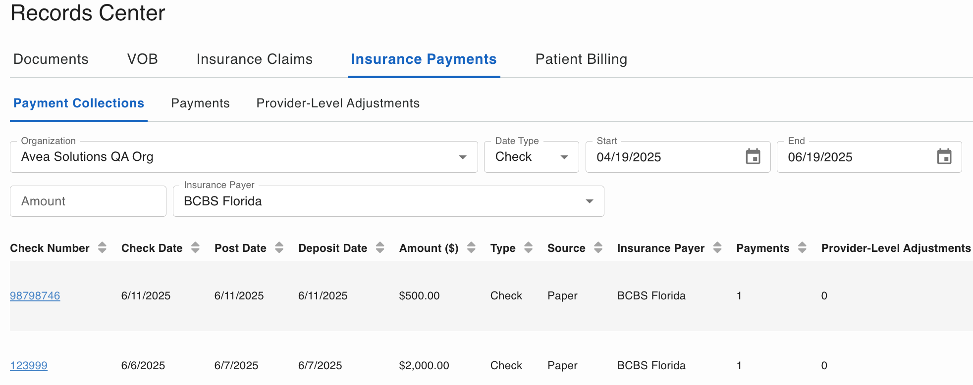Sort by Type column arrows
This screenshot has height=385, width=973.
click(528, 248)
